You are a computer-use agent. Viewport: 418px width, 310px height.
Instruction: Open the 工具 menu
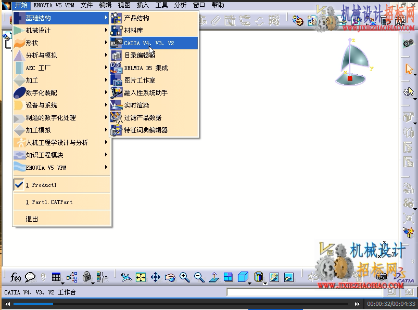coord(161,5)
